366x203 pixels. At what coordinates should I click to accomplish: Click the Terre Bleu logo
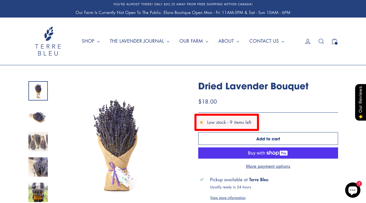tap(48, 41)
